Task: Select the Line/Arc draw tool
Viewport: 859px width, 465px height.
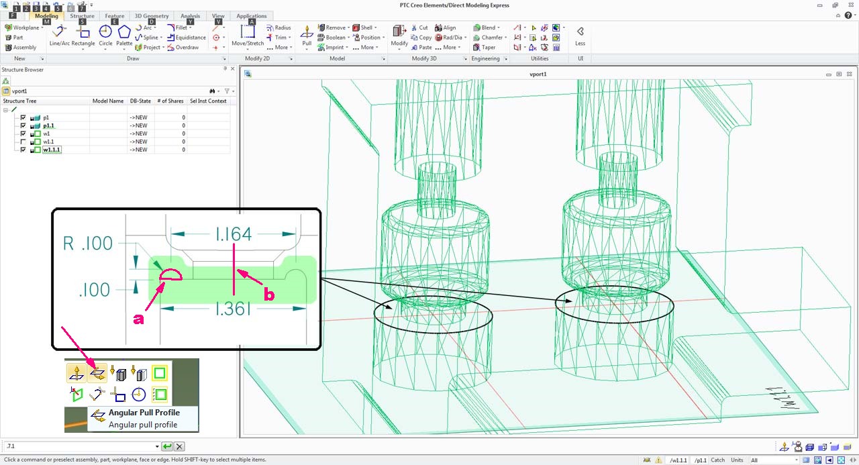Action: pos(58,36)
